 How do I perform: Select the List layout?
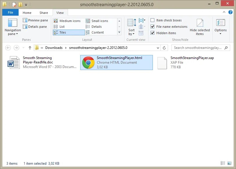click(x=59, y=27)
